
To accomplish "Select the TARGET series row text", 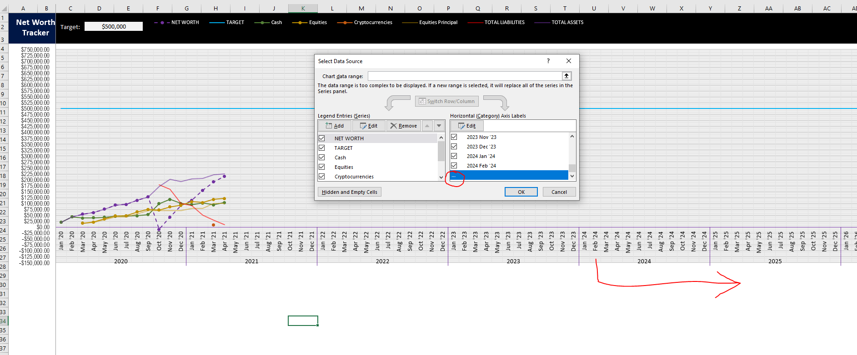I will [x=343, y=148].
